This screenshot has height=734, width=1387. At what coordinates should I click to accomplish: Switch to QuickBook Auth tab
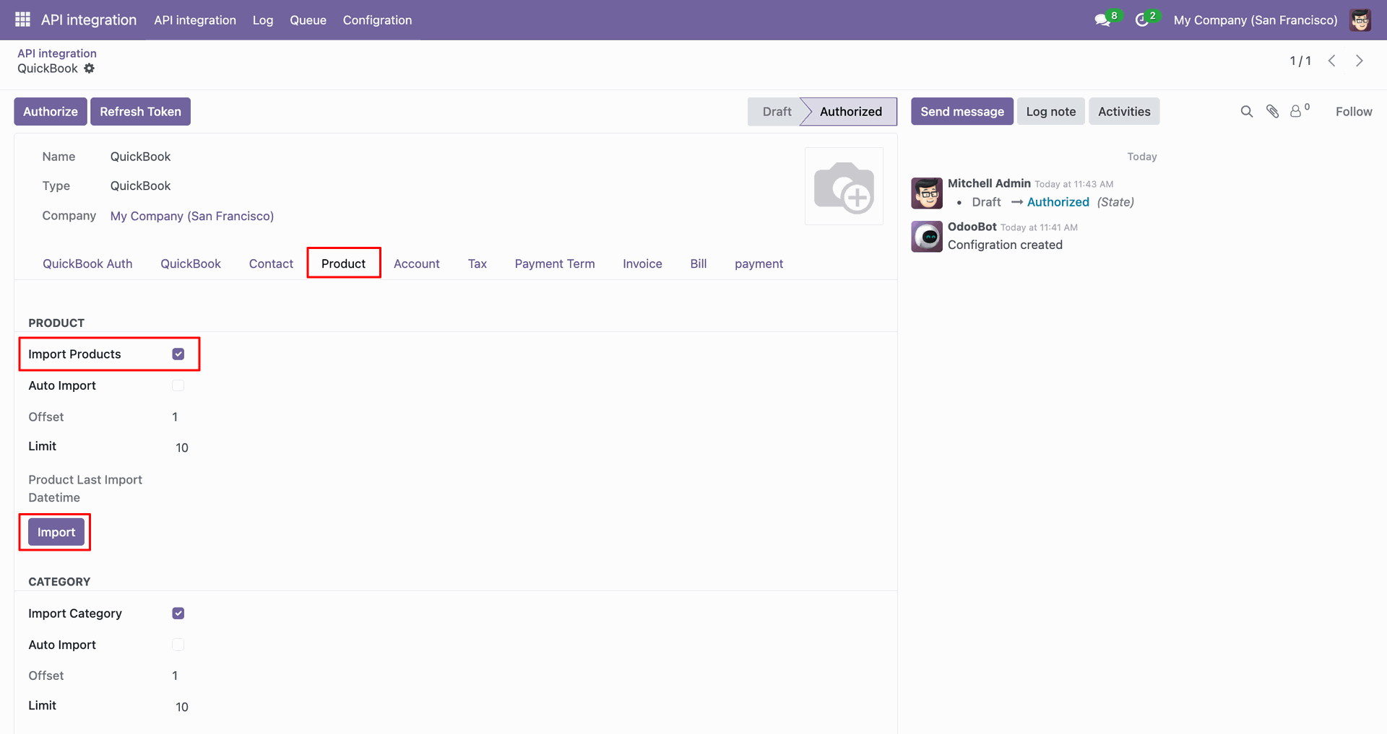click(x=87, y=263)
